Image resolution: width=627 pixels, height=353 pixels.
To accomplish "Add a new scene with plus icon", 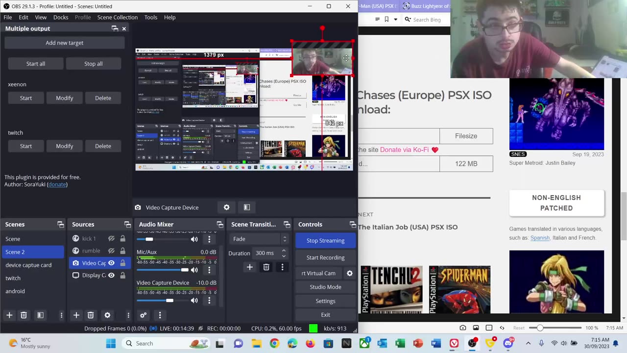I will click(9, 315).
